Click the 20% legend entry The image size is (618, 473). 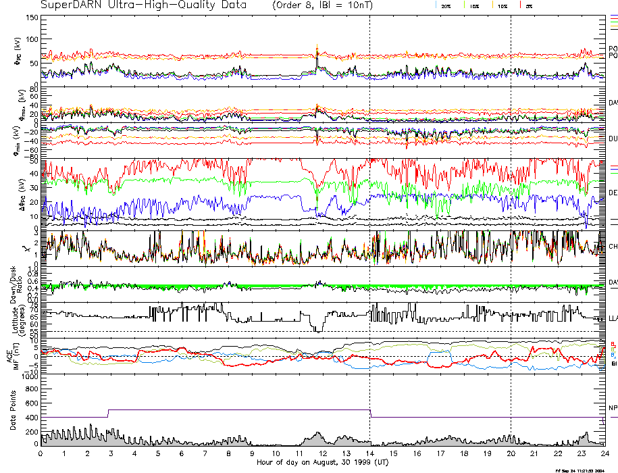[446, 5]
